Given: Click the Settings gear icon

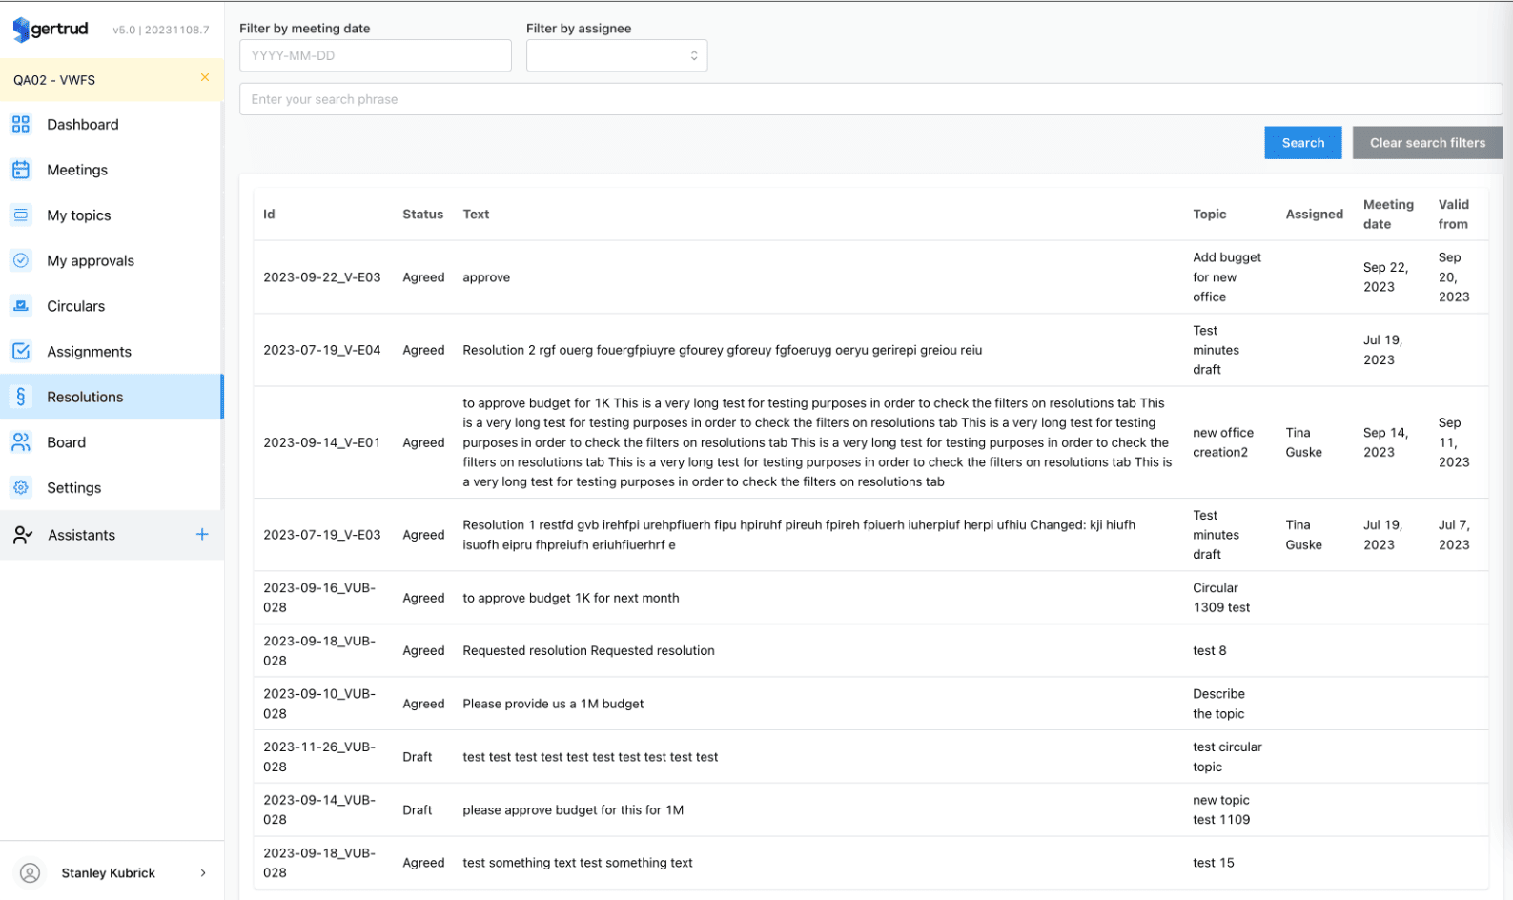Looking at the screenshot, I should click(21, 487).
